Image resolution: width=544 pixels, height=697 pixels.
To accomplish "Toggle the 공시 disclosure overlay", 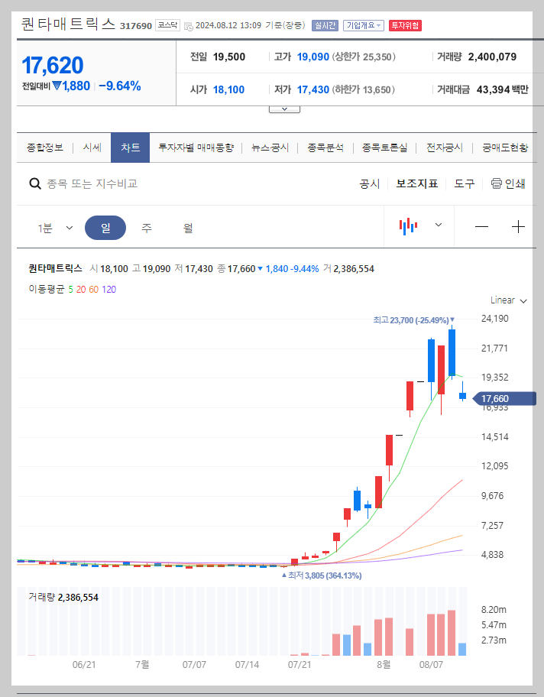I will click(x=368, y=183).
